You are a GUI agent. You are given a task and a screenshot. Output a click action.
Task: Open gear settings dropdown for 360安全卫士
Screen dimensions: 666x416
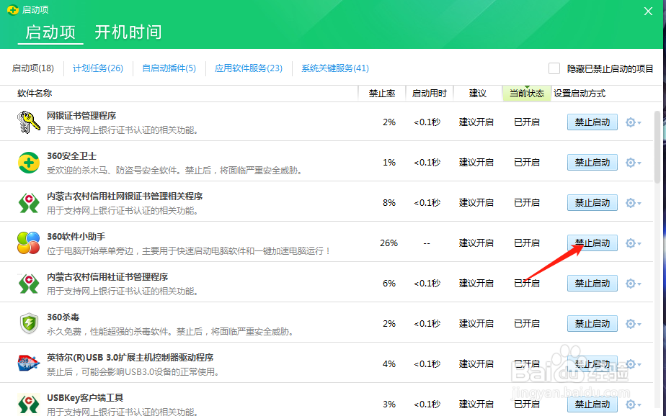click(x=633, y=163)
